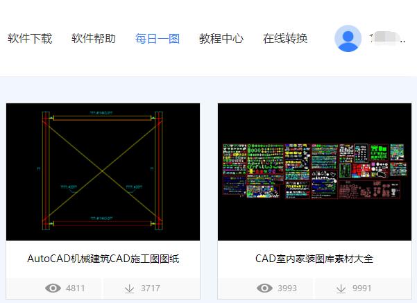
Task: Click the view count 4811
Action: (x=76, y=288)
